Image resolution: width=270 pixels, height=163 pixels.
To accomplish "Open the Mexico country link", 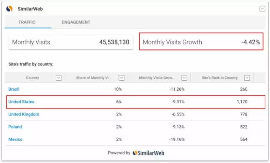I will point(16,139).
